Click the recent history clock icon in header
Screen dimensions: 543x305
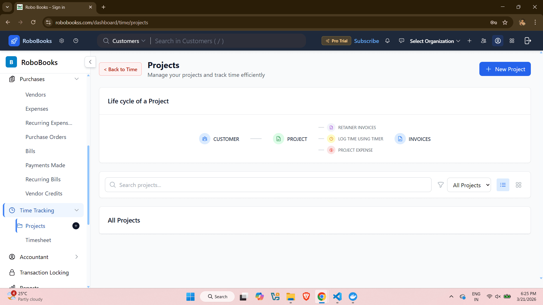tap(76, 41)
